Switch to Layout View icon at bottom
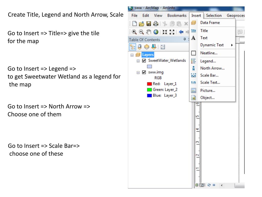262x197 pixels. 202,185
